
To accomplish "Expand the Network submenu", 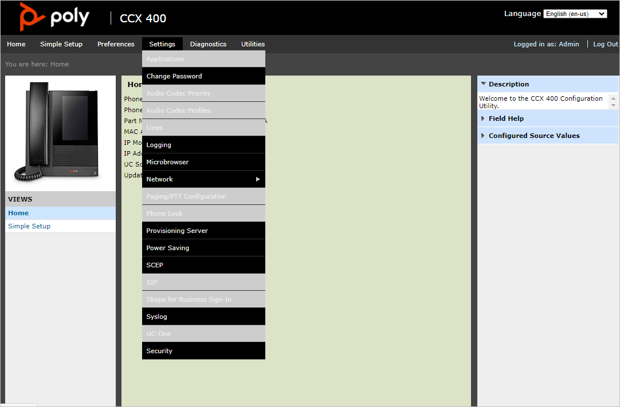I will pyautogui.click(x=203, y=179).
